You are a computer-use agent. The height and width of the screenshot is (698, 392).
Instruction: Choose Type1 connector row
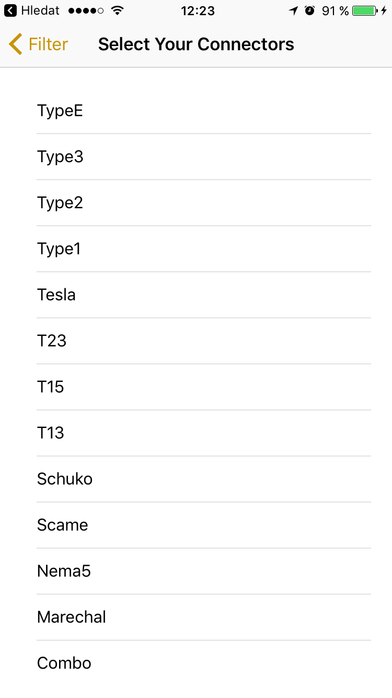coord(204,249)
